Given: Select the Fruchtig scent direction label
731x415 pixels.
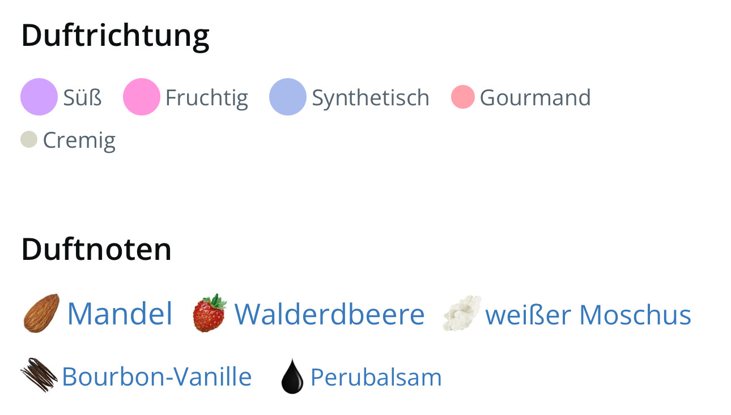Looking at the screenshot, I should 206,97.
